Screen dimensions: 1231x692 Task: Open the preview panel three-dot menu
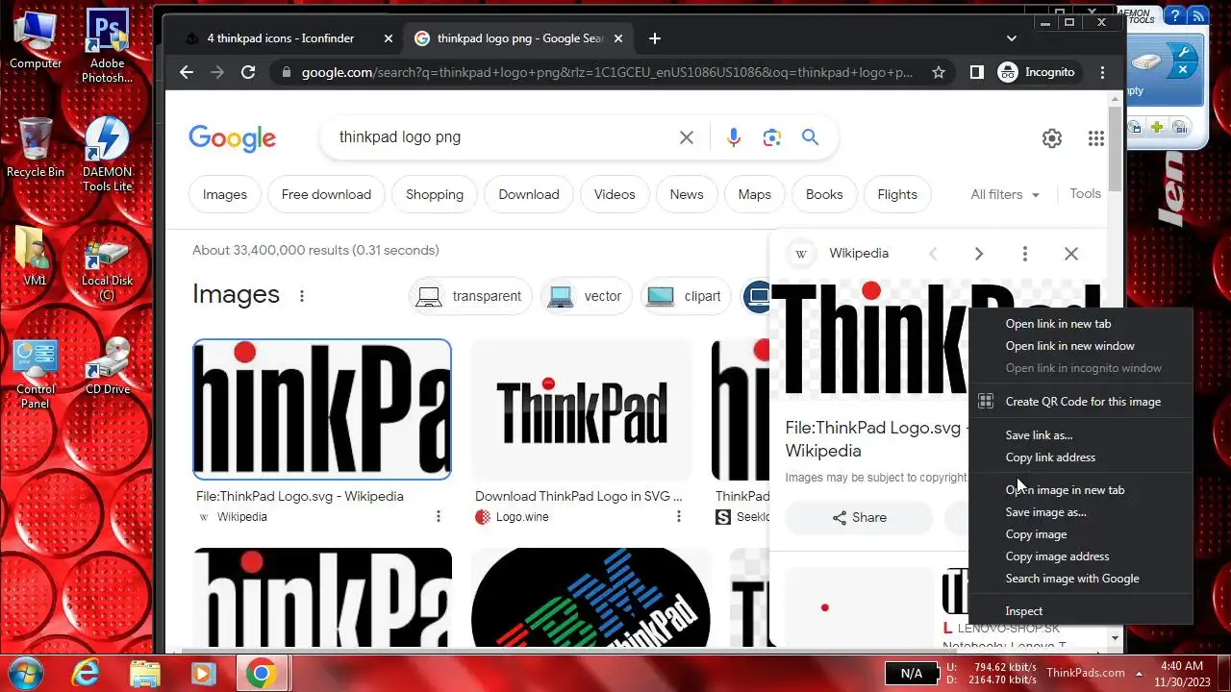1025,254
